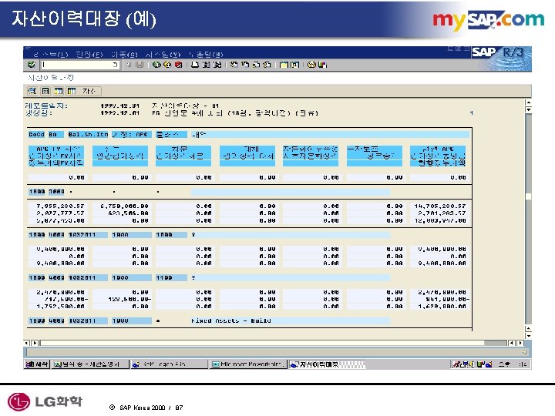Open the 이동(G) menu
Image resolution: width=555 pixels, height=416 pixels.
[x=124, y=55]
